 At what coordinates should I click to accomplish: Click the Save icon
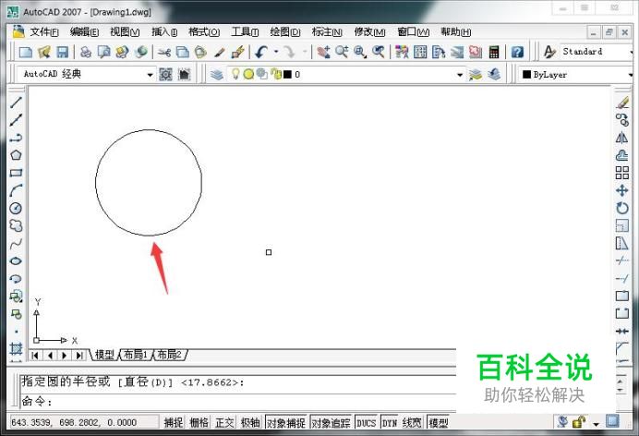63,52
